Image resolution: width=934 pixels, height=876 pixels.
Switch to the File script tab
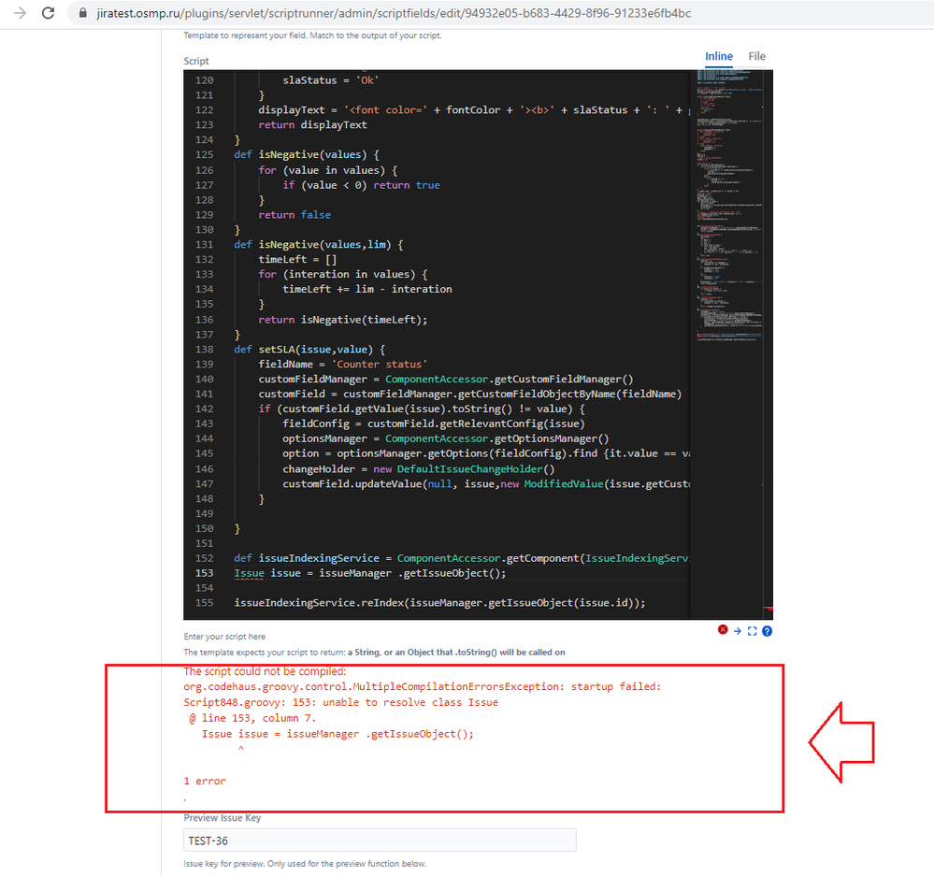(757, 56)
